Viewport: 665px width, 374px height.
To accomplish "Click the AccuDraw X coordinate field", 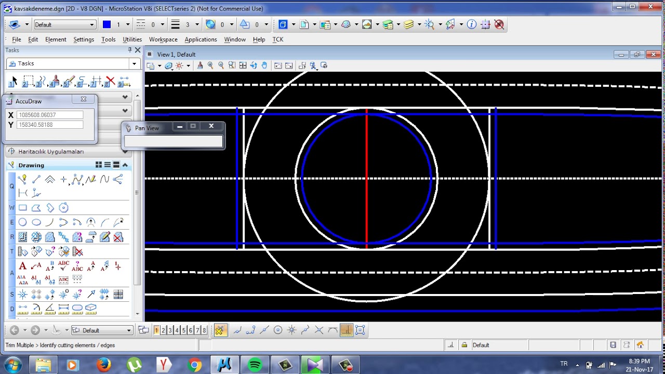I will coord(50,115).
